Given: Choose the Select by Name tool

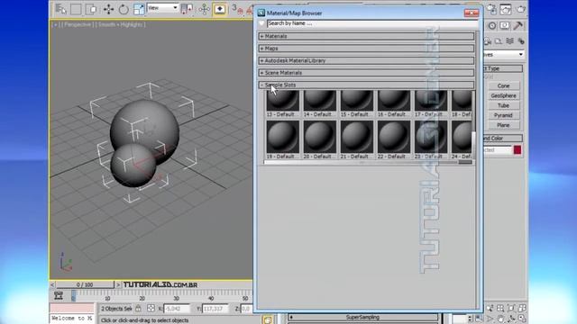Looking at the screenshot, I should pos(60,9).
